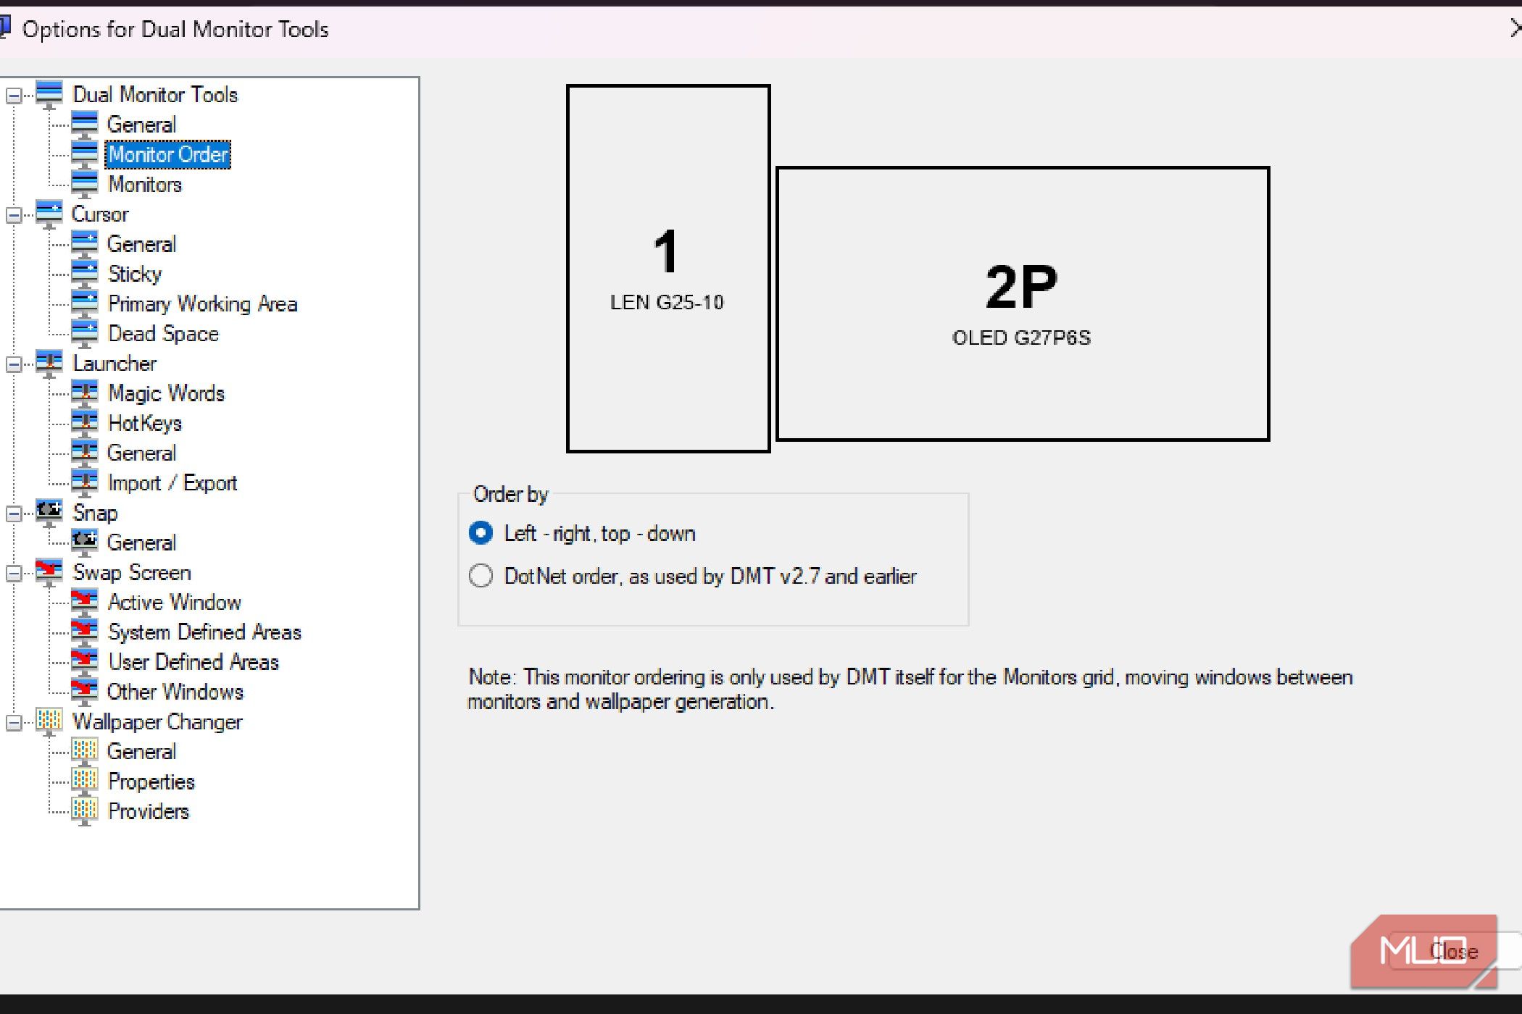Click the icon next to HotKeys
Image resolution: width=1522 pixels, height=1014 pixels.
[x=85, y=423]
